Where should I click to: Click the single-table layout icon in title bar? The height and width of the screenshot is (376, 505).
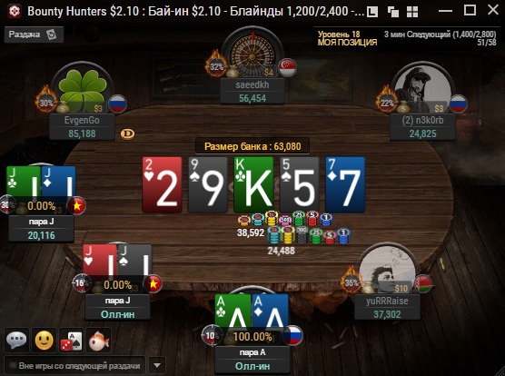pos(372,12)
